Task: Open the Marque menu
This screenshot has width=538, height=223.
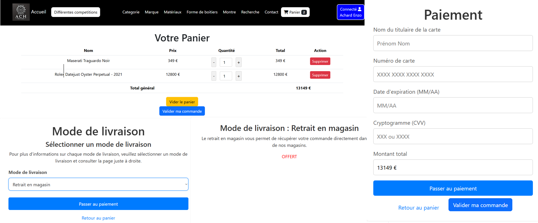Action: pos(152,12)
